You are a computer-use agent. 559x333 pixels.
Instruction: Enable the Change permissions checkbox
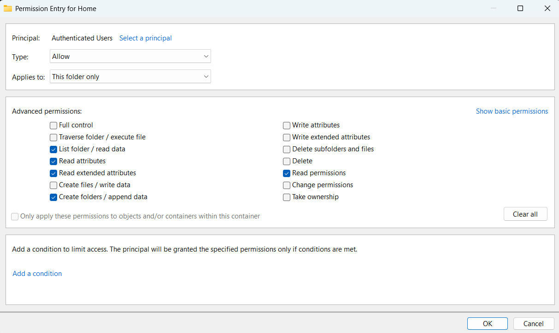287,185
